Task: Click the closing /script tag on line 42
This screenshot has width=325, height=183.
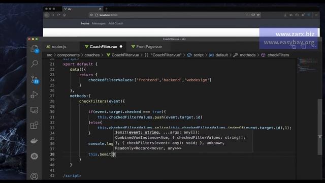Action: pyautogui.click(x=72, y=175)
